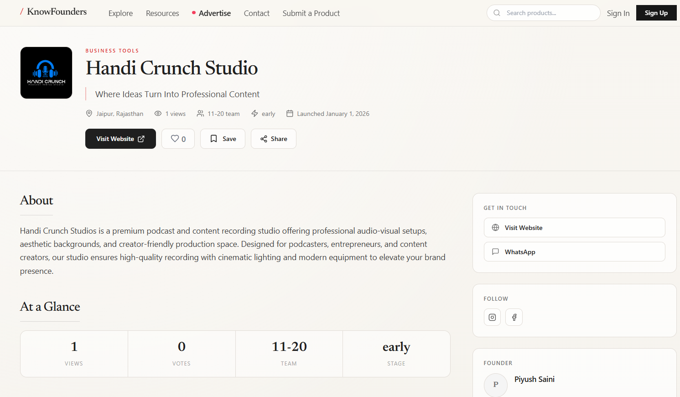Click the 'Jaipur, Rajasthan' text
Screen dimensions: 680x397
119,114
